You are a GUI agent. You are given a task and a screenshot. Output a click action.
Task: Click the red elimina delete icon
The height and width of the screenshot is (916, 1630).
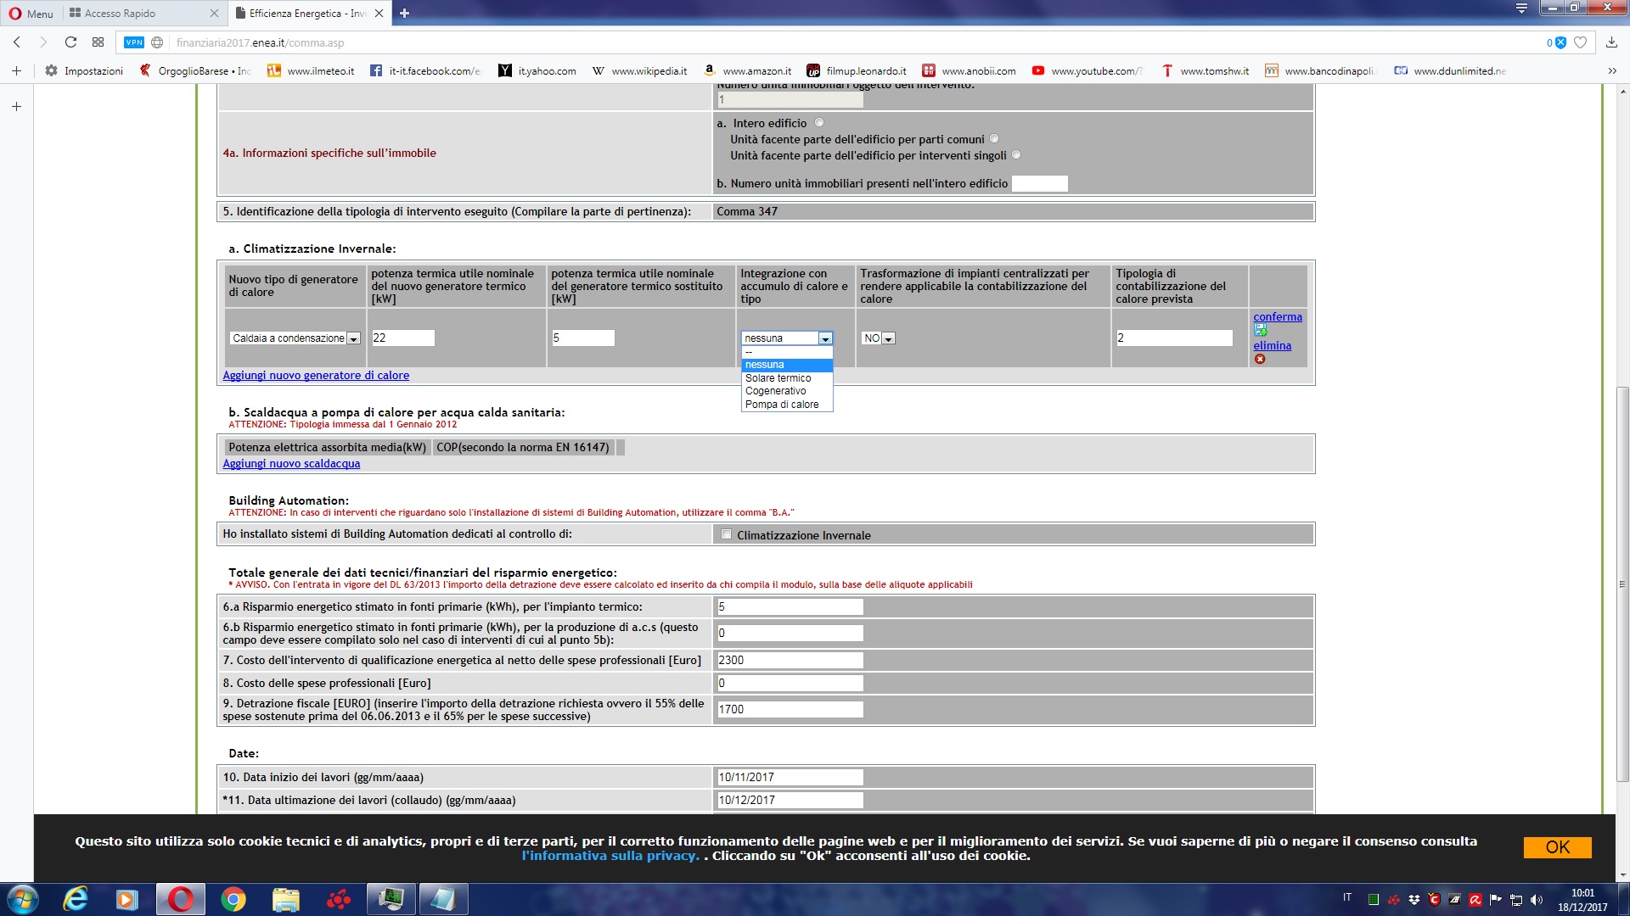(x=1260, y=359)
